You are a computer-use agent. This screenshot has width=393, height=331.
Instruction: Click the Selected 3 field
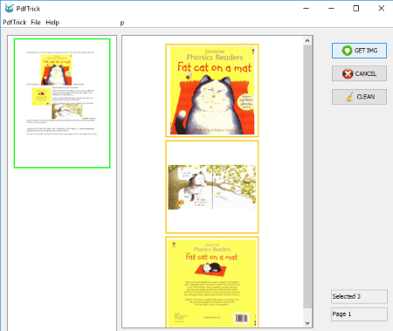point(359,297)
